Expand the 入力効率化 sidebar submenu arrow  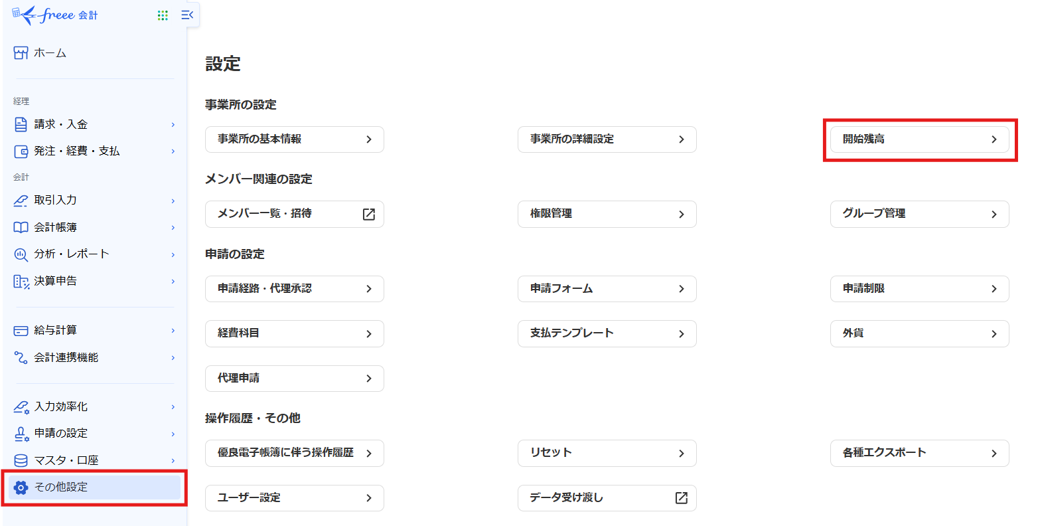pyautogui.click(x=173, y=406)
